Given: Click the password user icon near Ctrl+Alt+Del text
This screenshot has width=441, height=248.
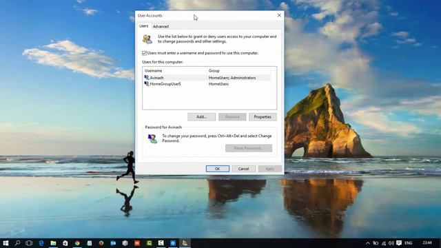Looking at the screenshot, I should pyautogui.click(x=152, y=138).
